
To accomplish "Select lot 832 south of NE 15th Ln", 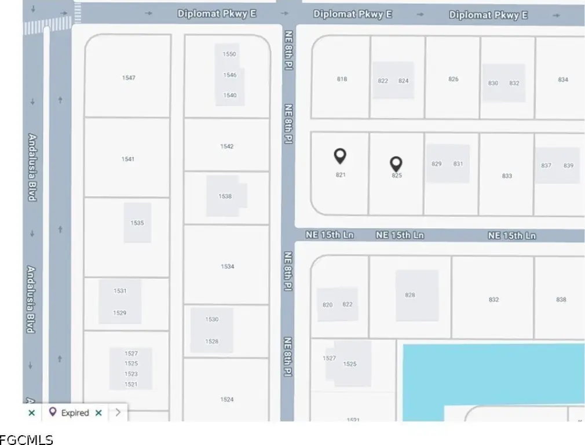I will click(493, 300).
